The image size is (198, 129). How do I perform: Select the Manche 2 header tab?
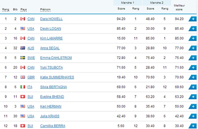pyautogui.click(x=157, y=3)
